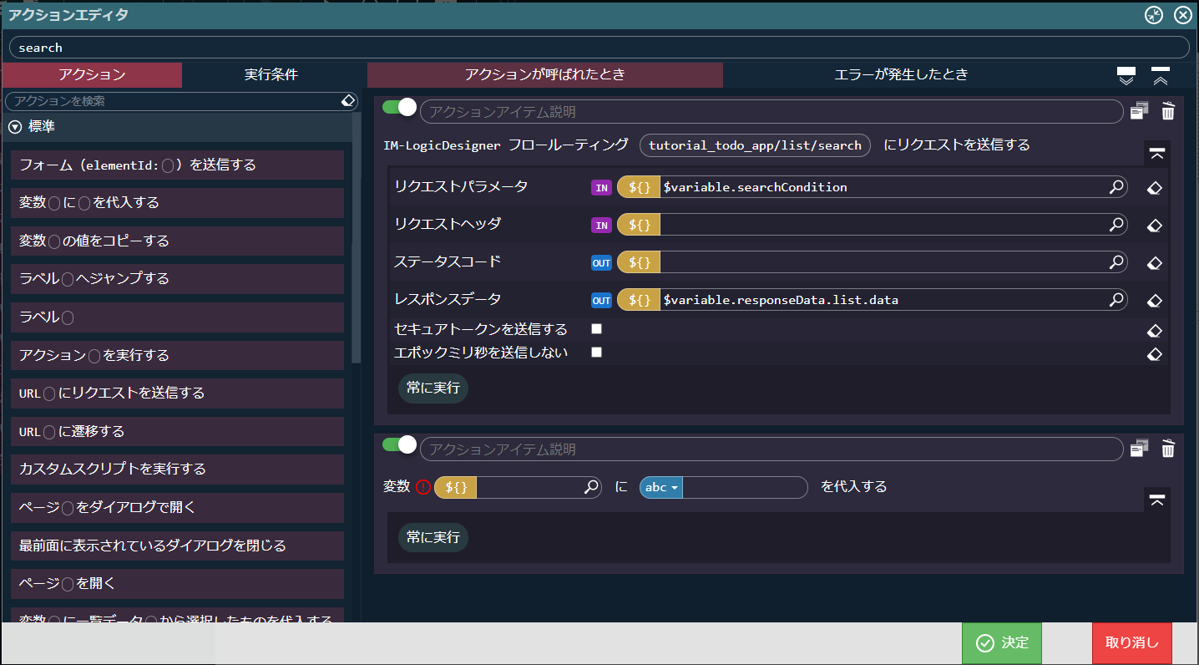
Task: Click the action name field containing search
Action: (599, 48)
